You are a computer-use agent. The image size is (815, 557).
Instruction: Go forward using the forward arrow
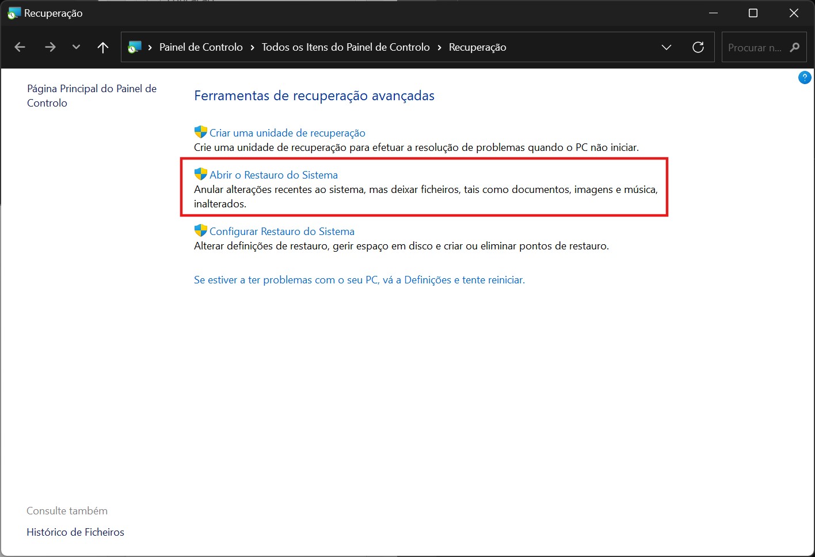click(x=50, y=47)
